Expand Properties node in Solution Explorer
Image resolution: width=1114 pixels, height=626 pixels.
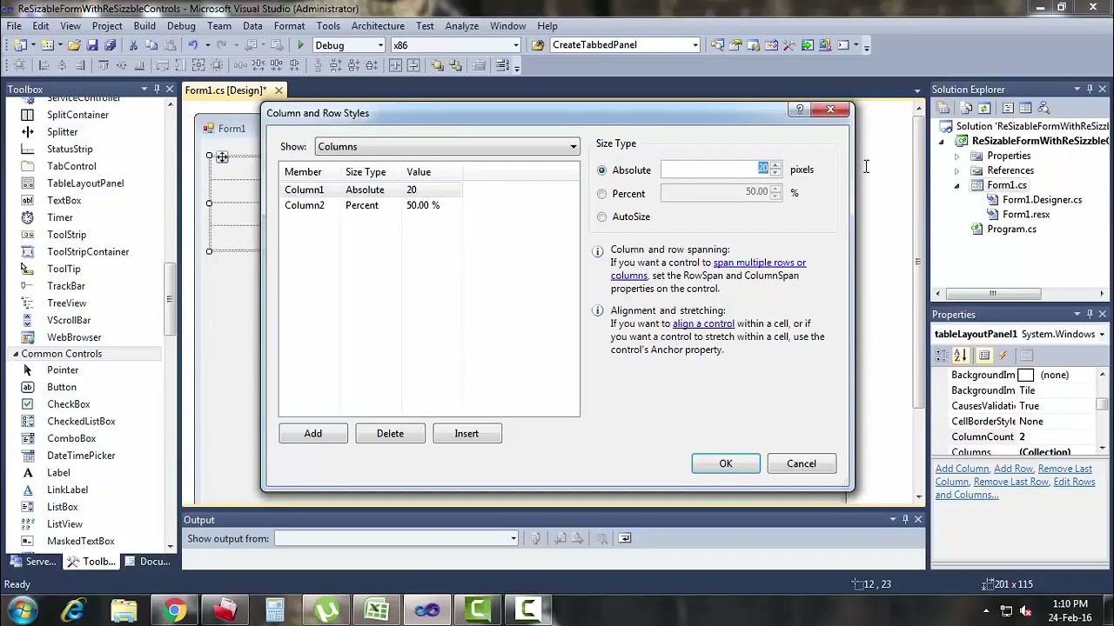[x=956, y=156]
